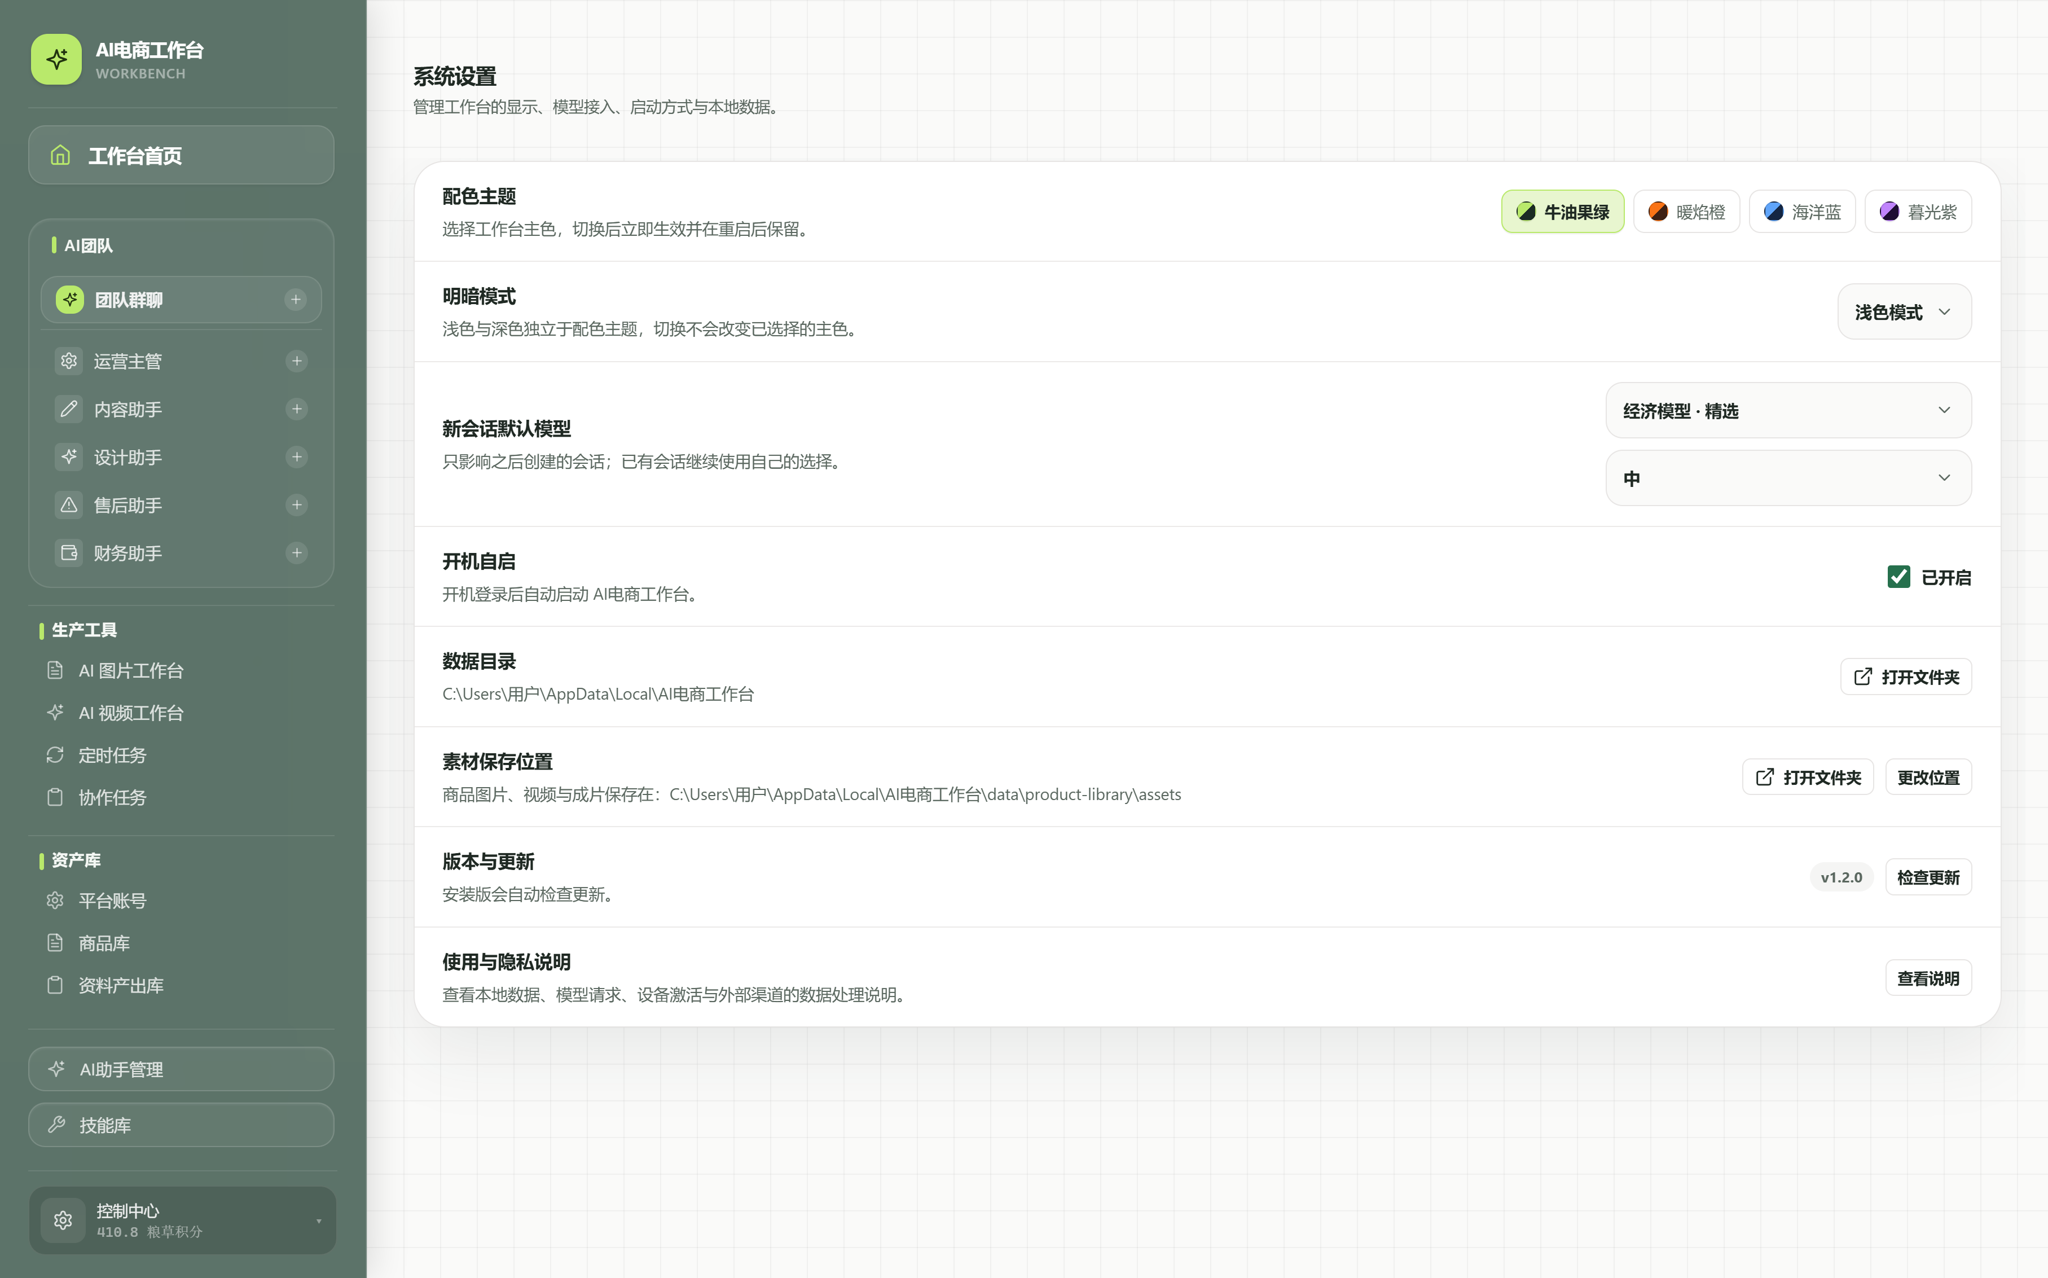This screenshot has width=2048, height=1278.
Task: Open the AI助手管理 button
Action: tap(181, 1069)
